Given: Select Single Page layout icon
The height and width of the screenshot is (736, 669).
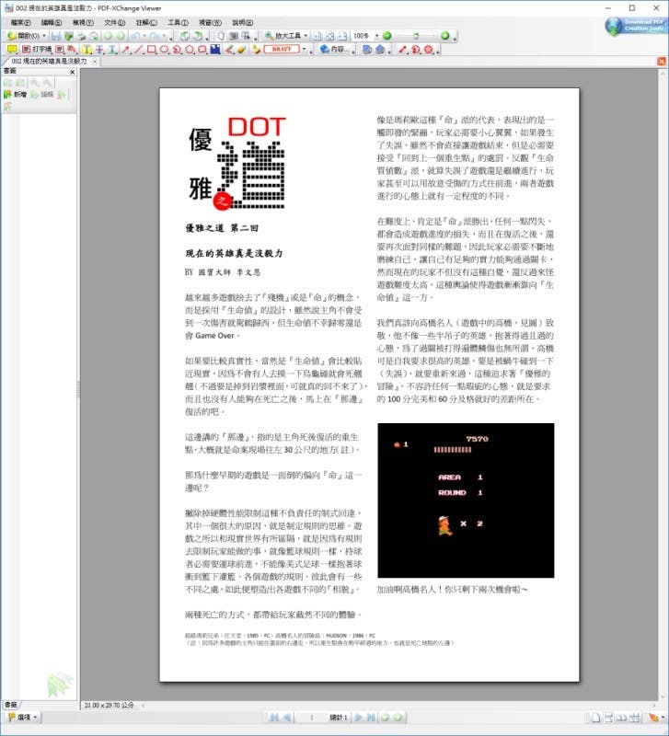Looking at the screenshot, I should click(x=595, y=718).
